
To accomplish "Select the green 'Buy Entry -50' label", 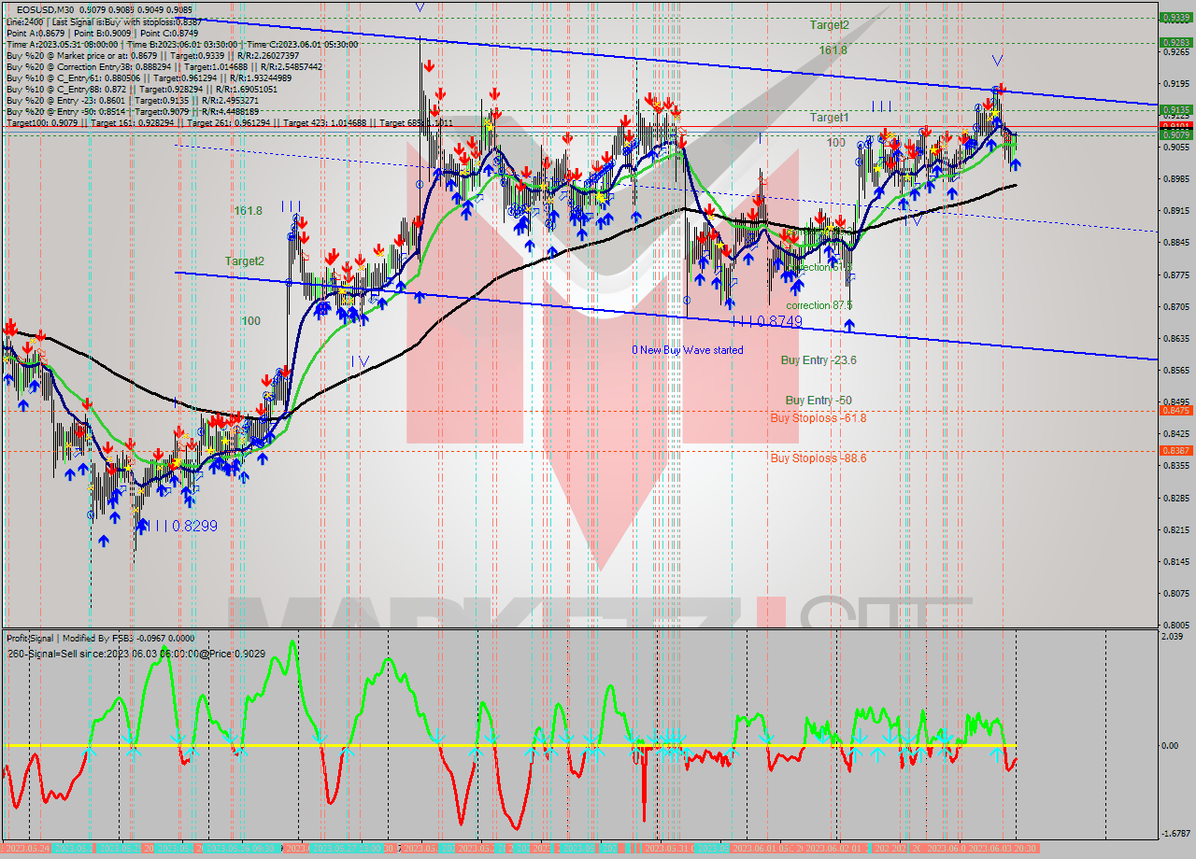I will click(819, 401).
